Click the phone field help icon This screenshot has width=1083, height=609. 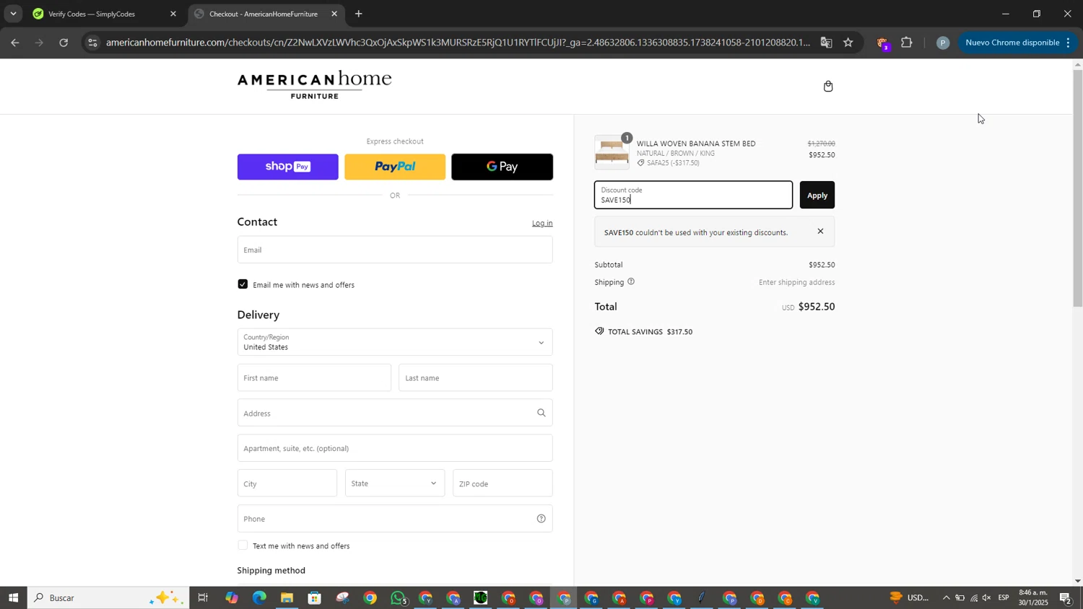point(541,518)
